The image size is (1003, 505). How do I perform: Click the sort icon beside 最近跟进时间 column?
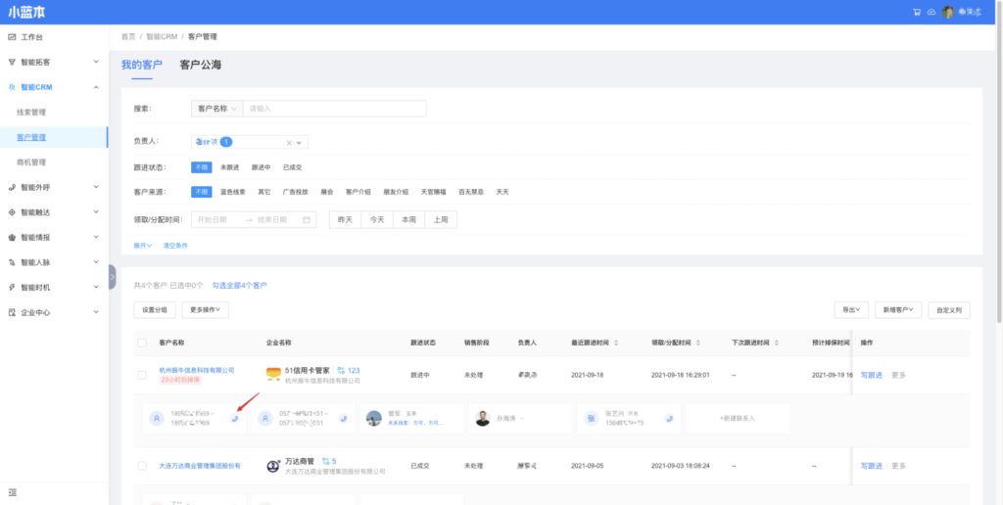617,344
